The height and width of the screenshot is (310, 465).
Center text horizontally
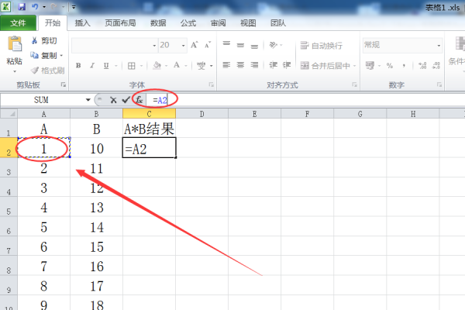240,65
